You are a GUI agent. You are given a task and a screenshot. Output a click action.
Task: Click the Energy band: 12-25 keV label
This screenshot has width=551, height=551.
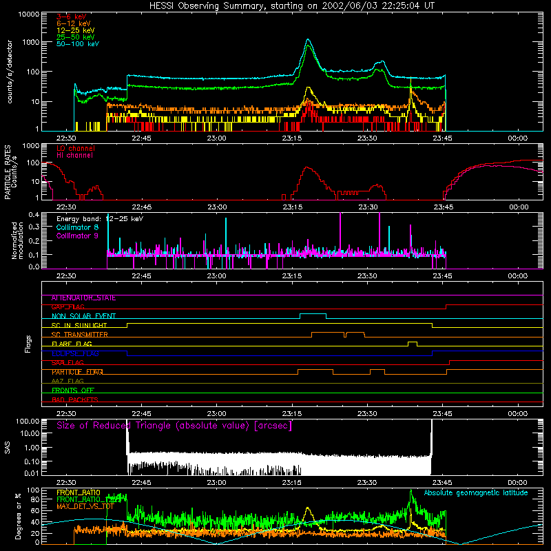point(100,219)
